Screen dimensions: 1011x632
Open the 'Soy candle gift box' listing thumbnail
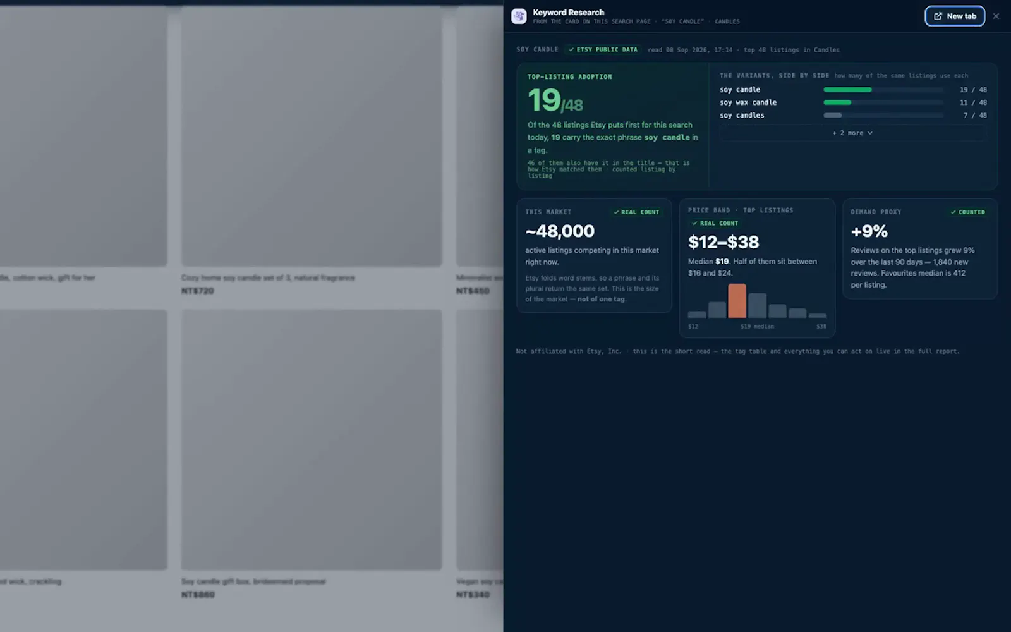312,440
